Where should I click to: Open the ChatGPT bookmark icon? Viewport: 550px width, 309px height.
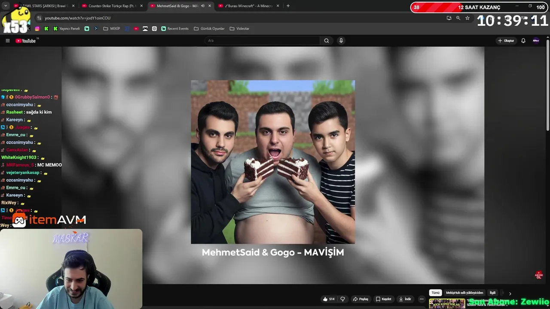[x=154, y=29]
